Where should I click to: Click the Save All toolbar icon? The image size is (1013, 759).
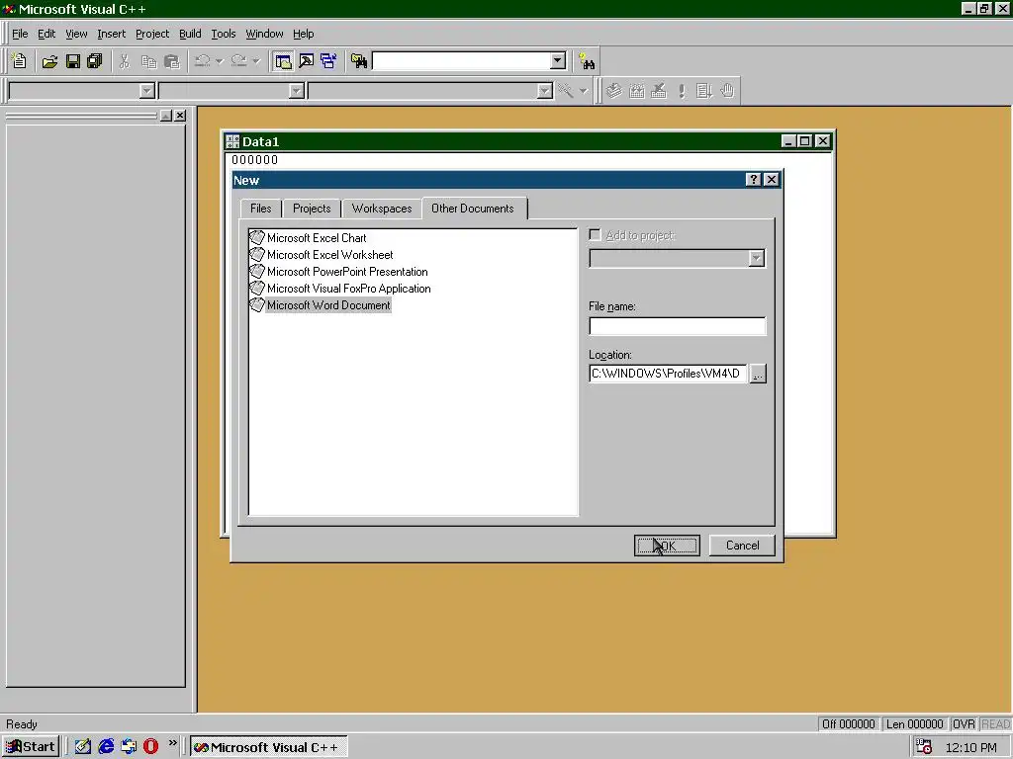tap(95, 61)
